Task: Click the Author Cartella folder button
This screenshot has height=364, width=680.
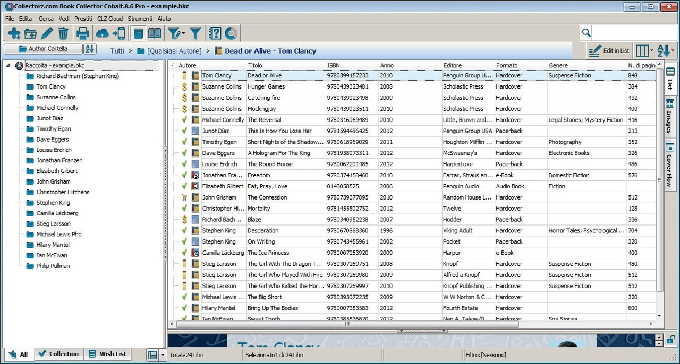Action: pos(43,49)
